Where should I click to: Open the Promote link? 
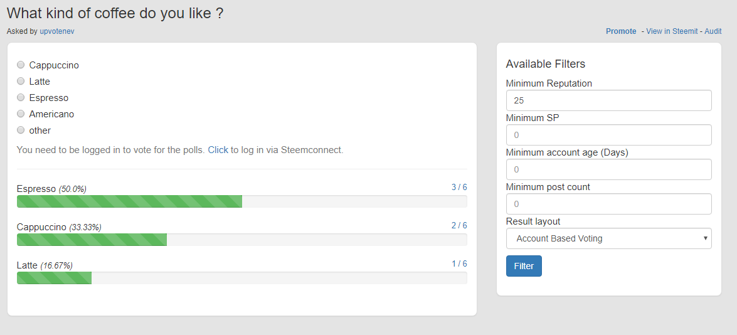[620, 31]
